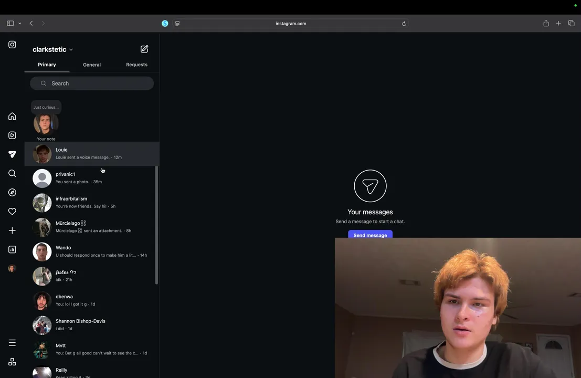
Task: Open Explore compass icon in sidebar
Action: click(12, 192)
